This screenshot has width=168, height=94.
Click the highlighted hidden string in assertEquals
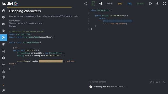click(x=51, y=61)
